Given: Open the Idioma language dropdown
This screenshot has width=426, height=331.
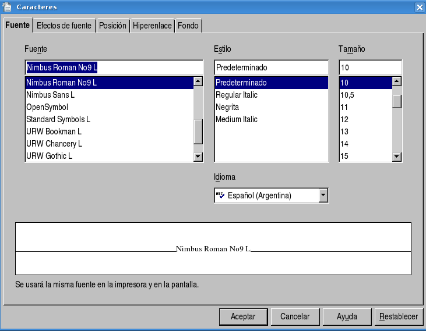Looking at the screenshot, I should pyautogui.click(x=323, y=195).
